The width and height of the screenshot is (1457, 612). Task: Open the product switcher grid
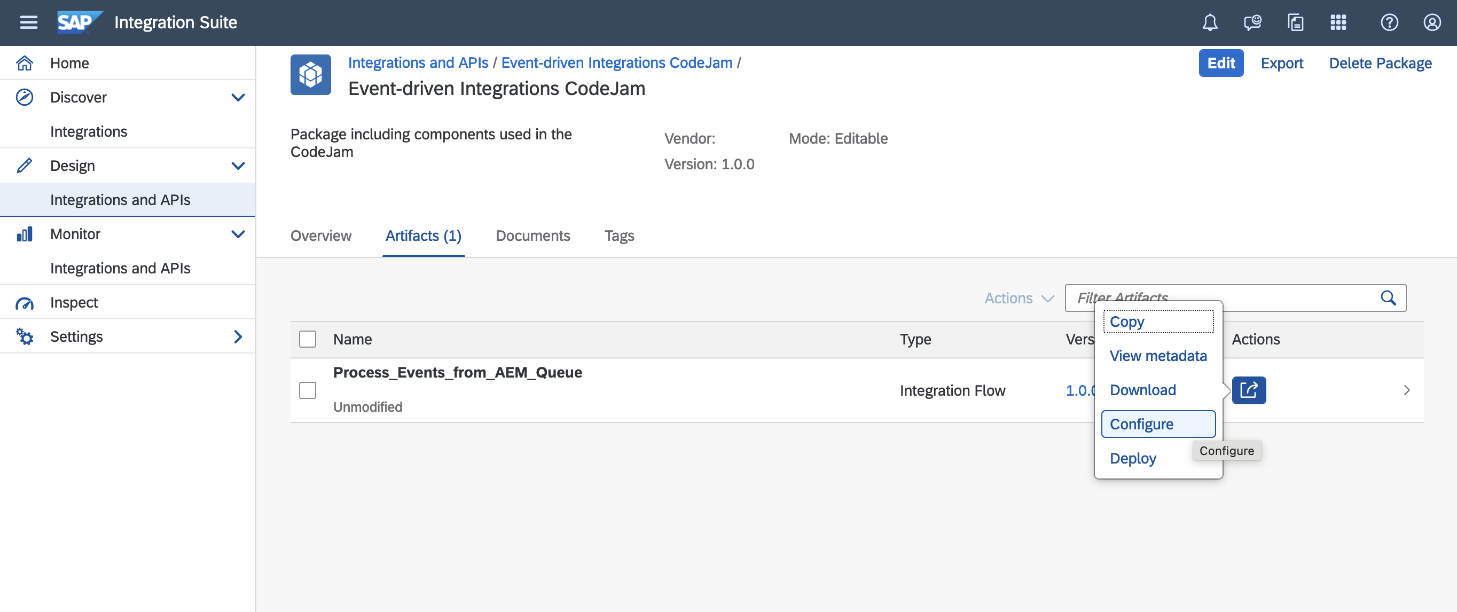point(1338,22)
